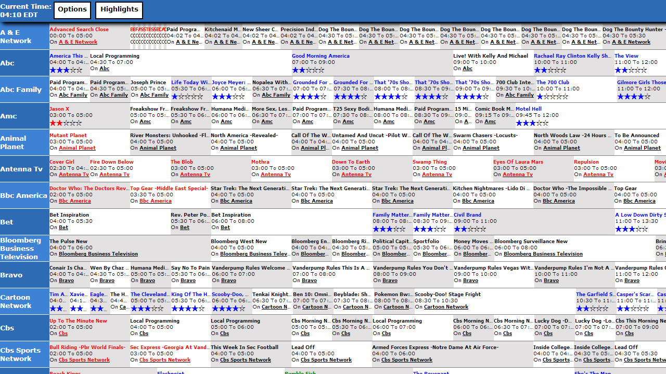Click the star rating under The View

(631, 70)
